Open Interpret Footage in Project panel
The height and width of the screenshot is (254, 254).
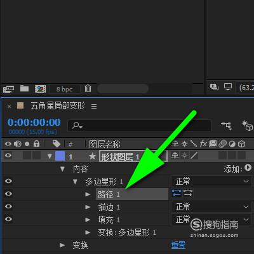point(8,89)
